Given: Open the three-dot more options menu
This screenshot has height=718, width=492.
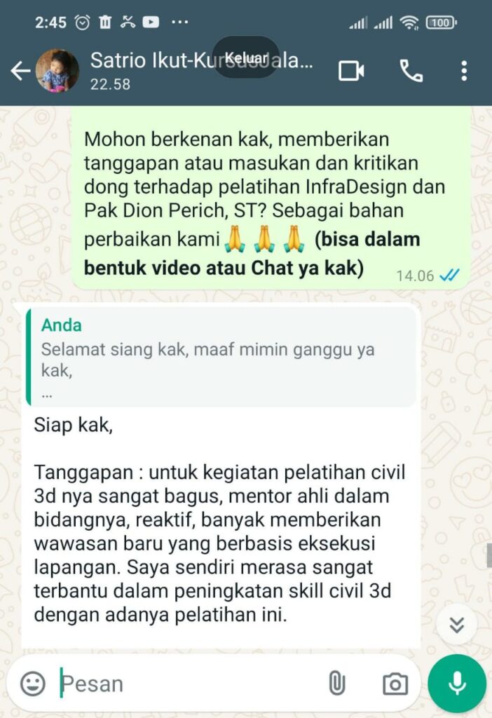Looking at the screenshot, I should [464, 71].
